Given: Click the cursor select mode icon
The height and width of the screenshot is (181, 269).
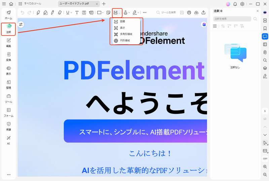Looking at the screenshot, I should click(x=265, y=143).
